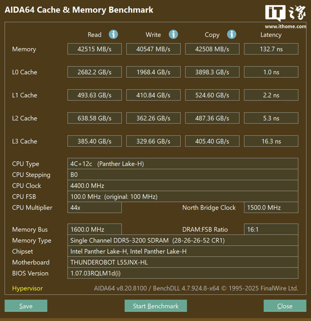
Task: Start Benchmark using the bottom button
Action: coord(155,306)
